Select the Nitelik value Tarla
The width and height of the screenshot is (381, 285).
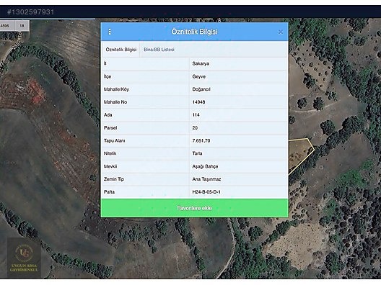click(x=197, y=153)
